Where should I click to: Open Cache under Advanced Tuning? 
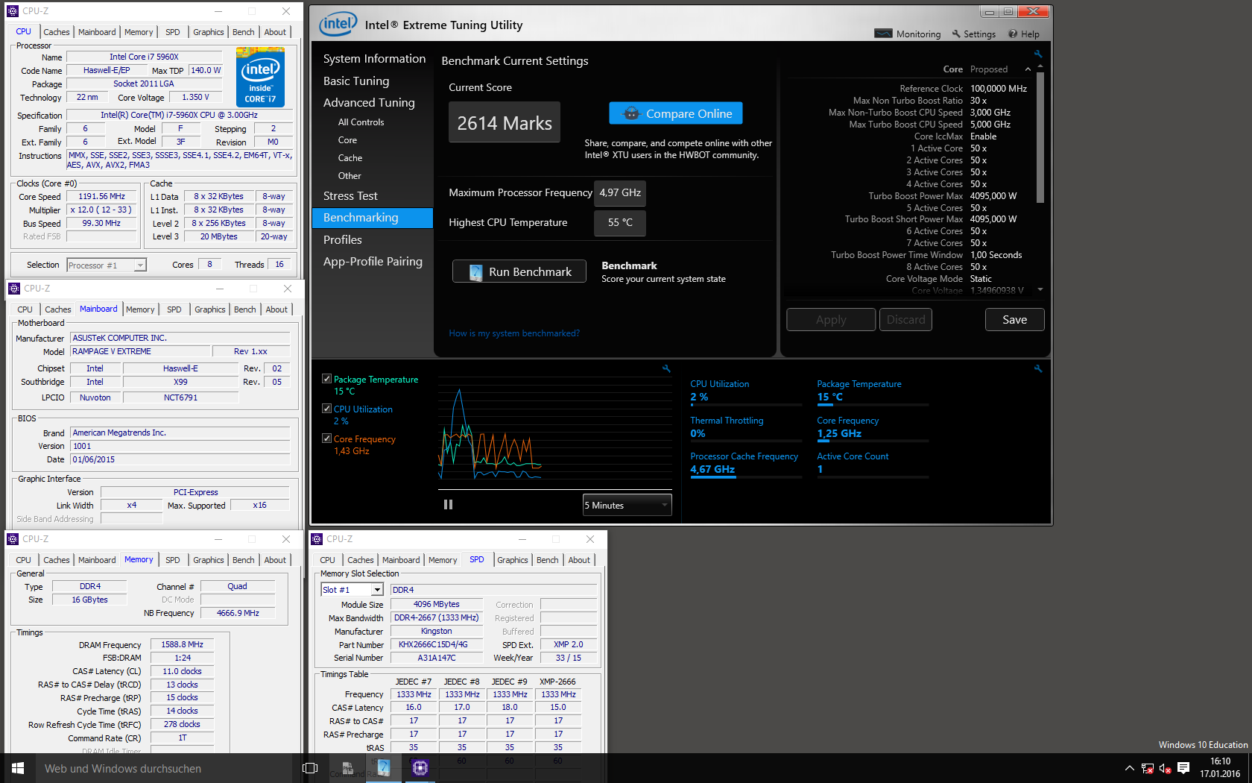click(x=350, y=158)
